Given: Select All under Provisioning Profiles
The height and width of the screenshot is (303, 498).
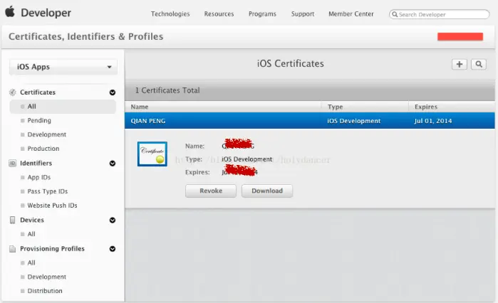Looking at the screenshot, I should coord(31,262).
